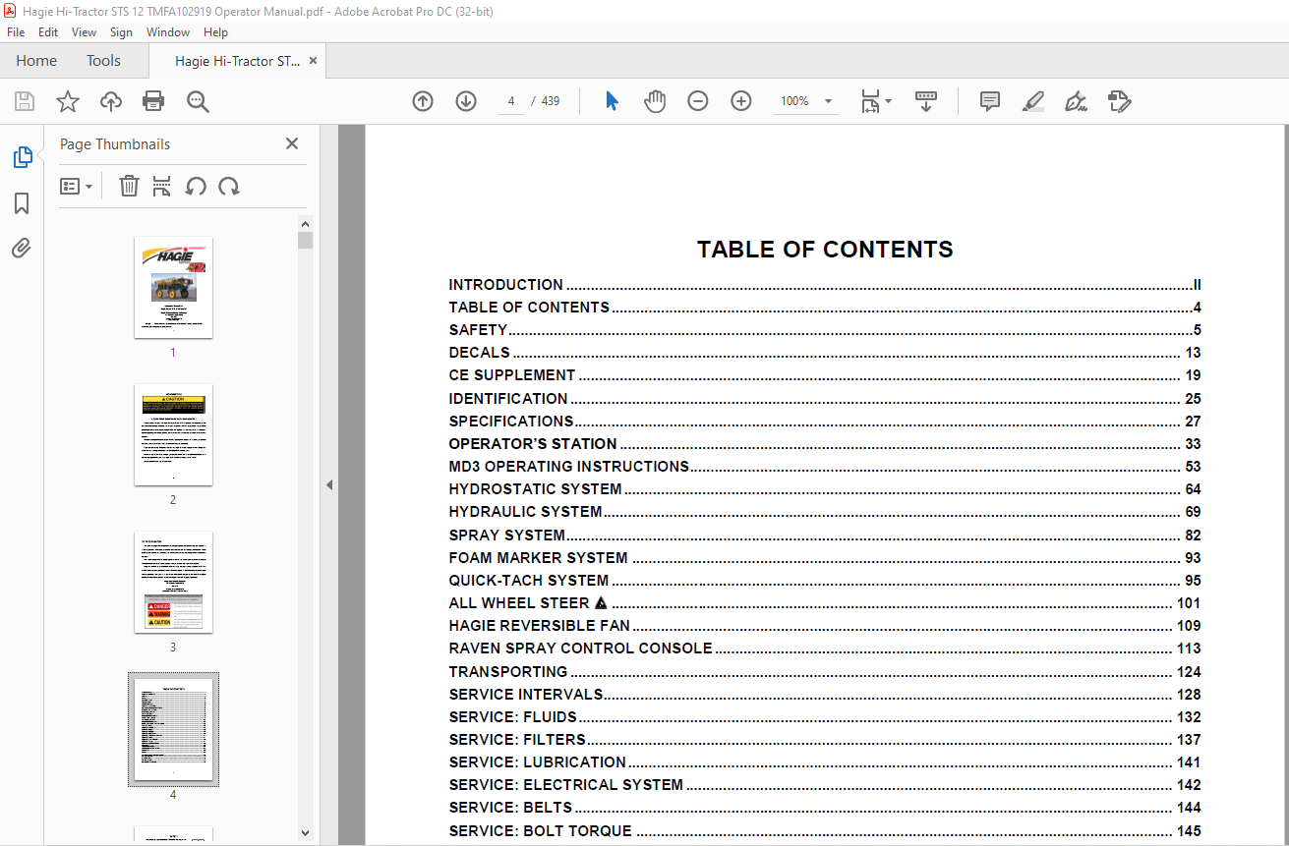Viewport: 1289px width, 846px height.
Task: Click the SERVICE: BOLT TORQUE entry
Action: [x=825, y=831]
